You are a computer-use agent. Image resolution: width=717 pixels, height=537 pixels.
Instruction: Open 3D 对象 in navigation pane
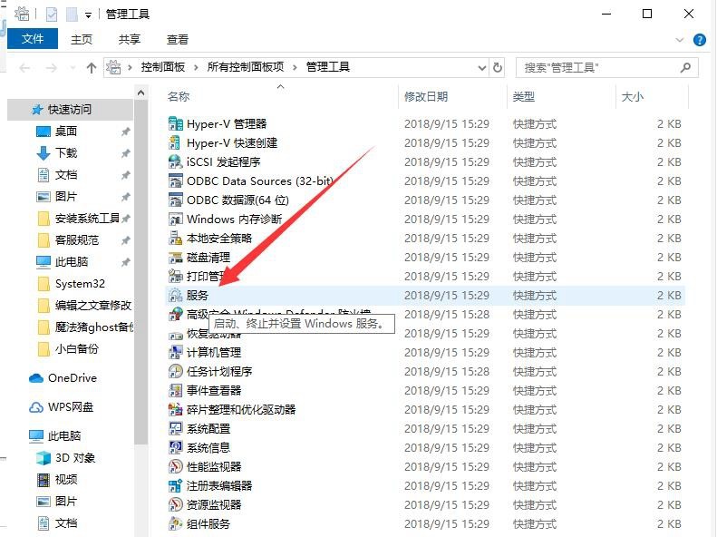[x=75, y=458]
